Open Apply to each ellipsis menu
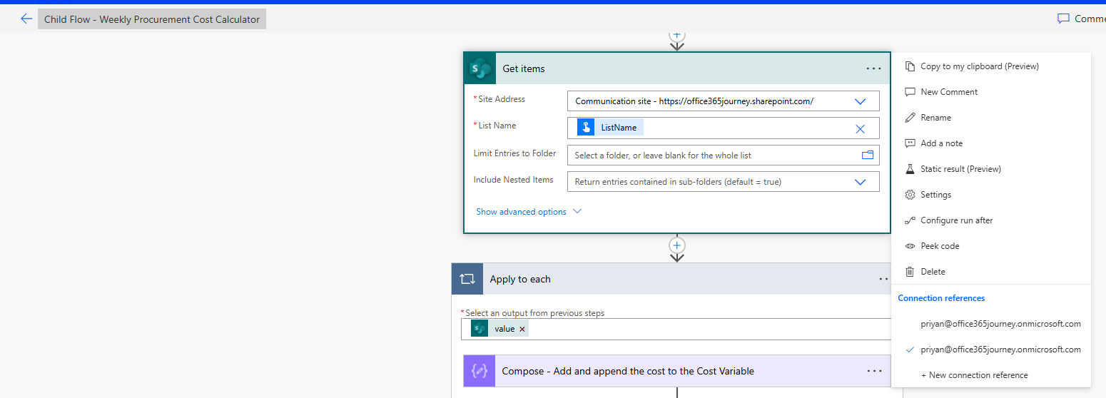This screenshot has width=1106, height=398. (x=884, y=279)
